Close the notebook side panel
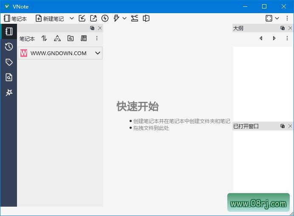Viewport: 294px width, 216px height. point(100,28)
